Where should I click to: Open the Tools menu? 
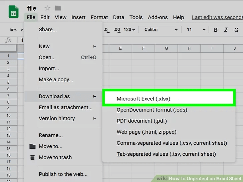(136, 17)
